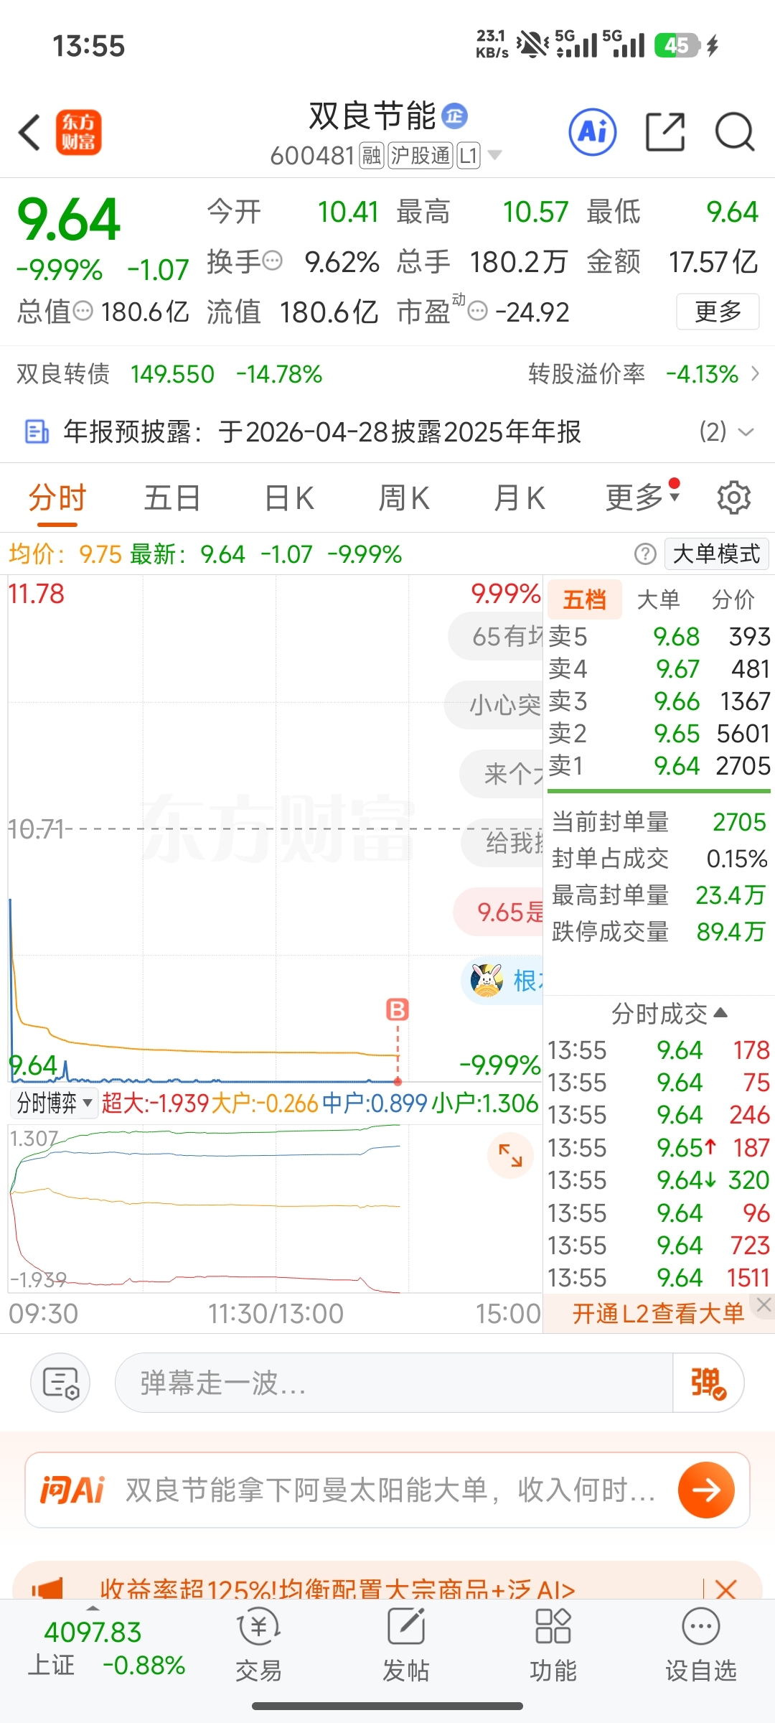Open the danmaku list settings icon
The image size is (775, 1723).
pos(60,1383)
